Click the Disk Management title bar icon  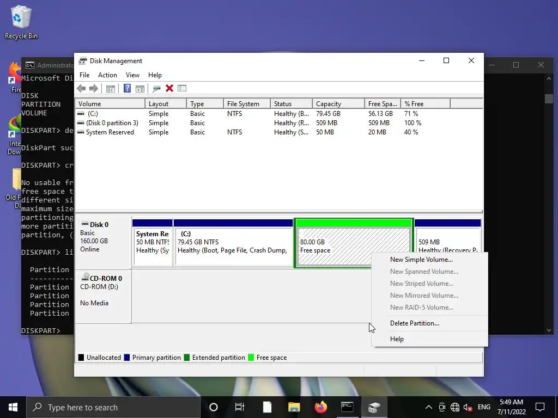[83, 61]
